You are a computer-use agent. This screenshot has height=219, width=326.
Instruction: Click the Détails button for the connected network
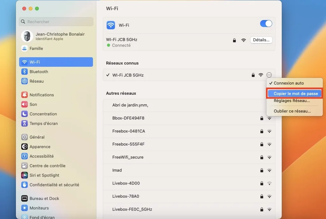click(261, 40)
